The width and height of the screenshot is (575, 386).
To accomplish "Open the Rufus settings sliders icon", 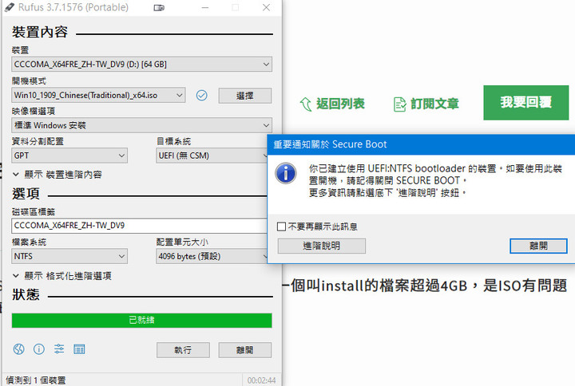I will click(x=59, y=349).
